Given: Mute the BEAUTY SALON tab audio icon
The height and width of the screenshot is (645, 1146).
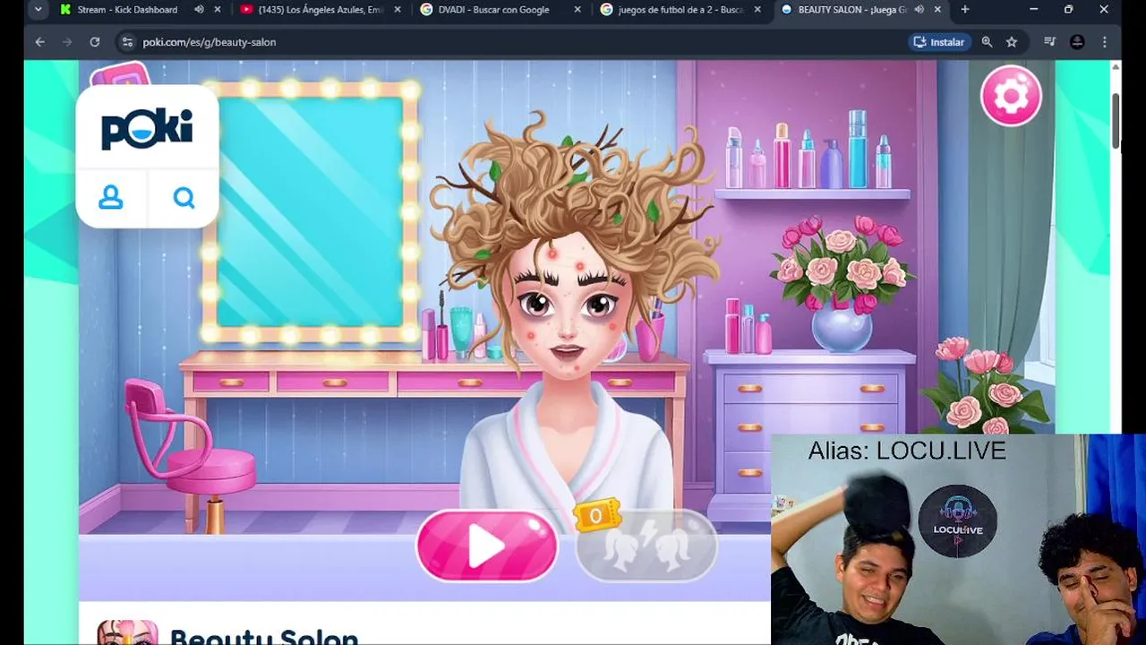Looking at the screenshot, I should click(919, 10).
